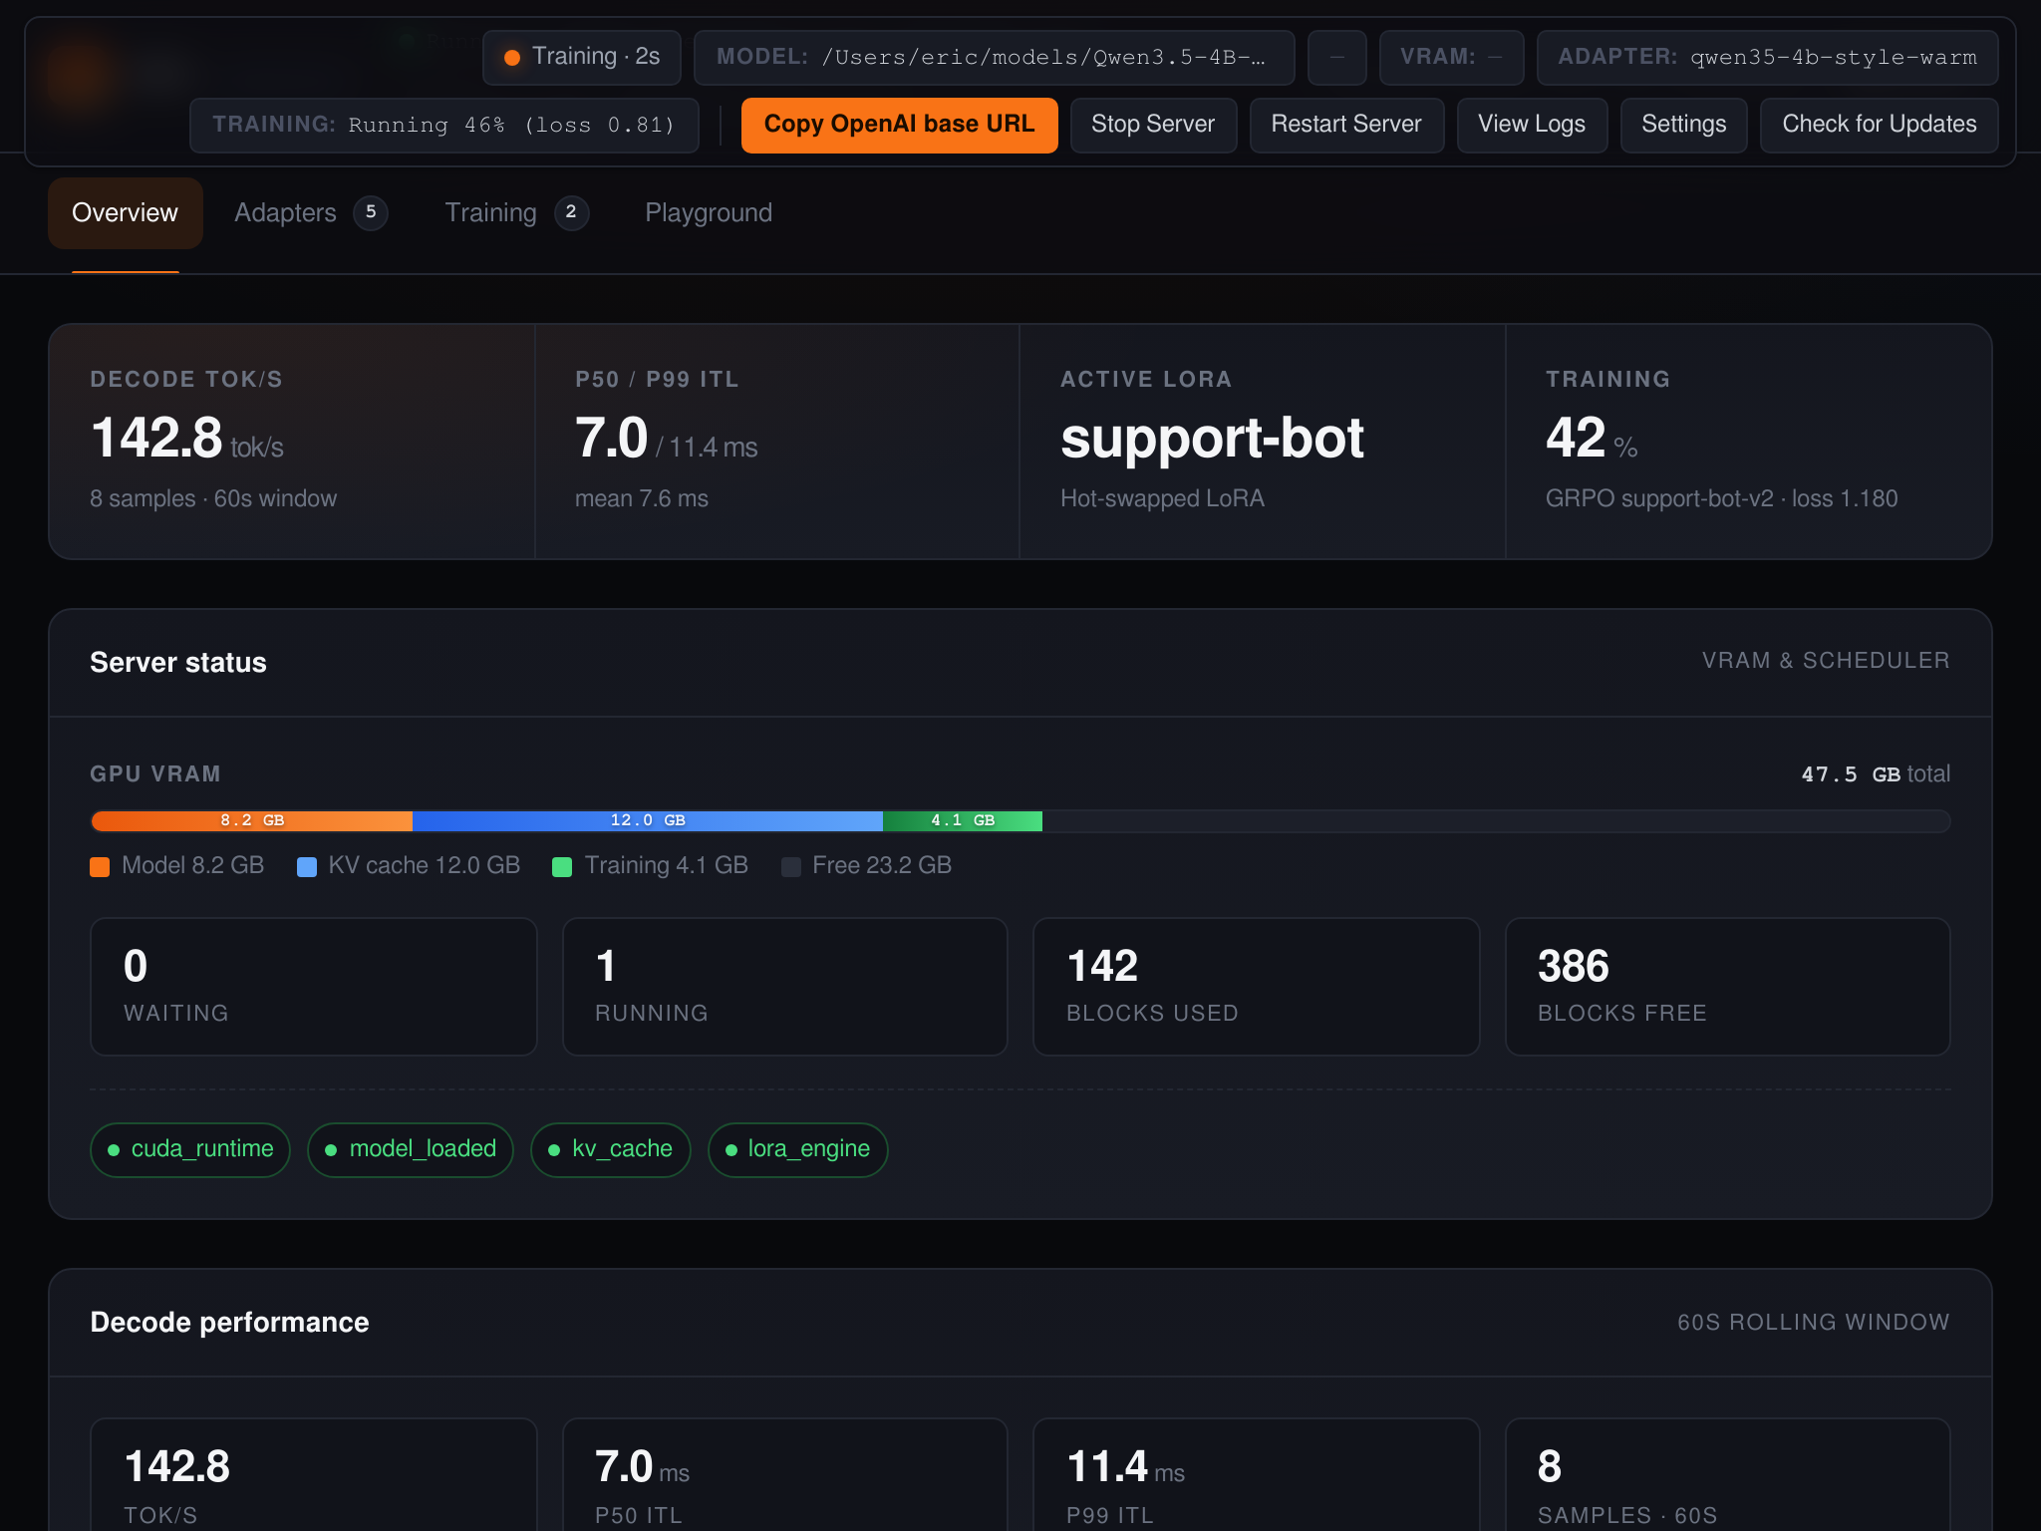This screenshot has height=1531, width=2041.
Task: Click Check for Updates
Action: coord(1879,125)
